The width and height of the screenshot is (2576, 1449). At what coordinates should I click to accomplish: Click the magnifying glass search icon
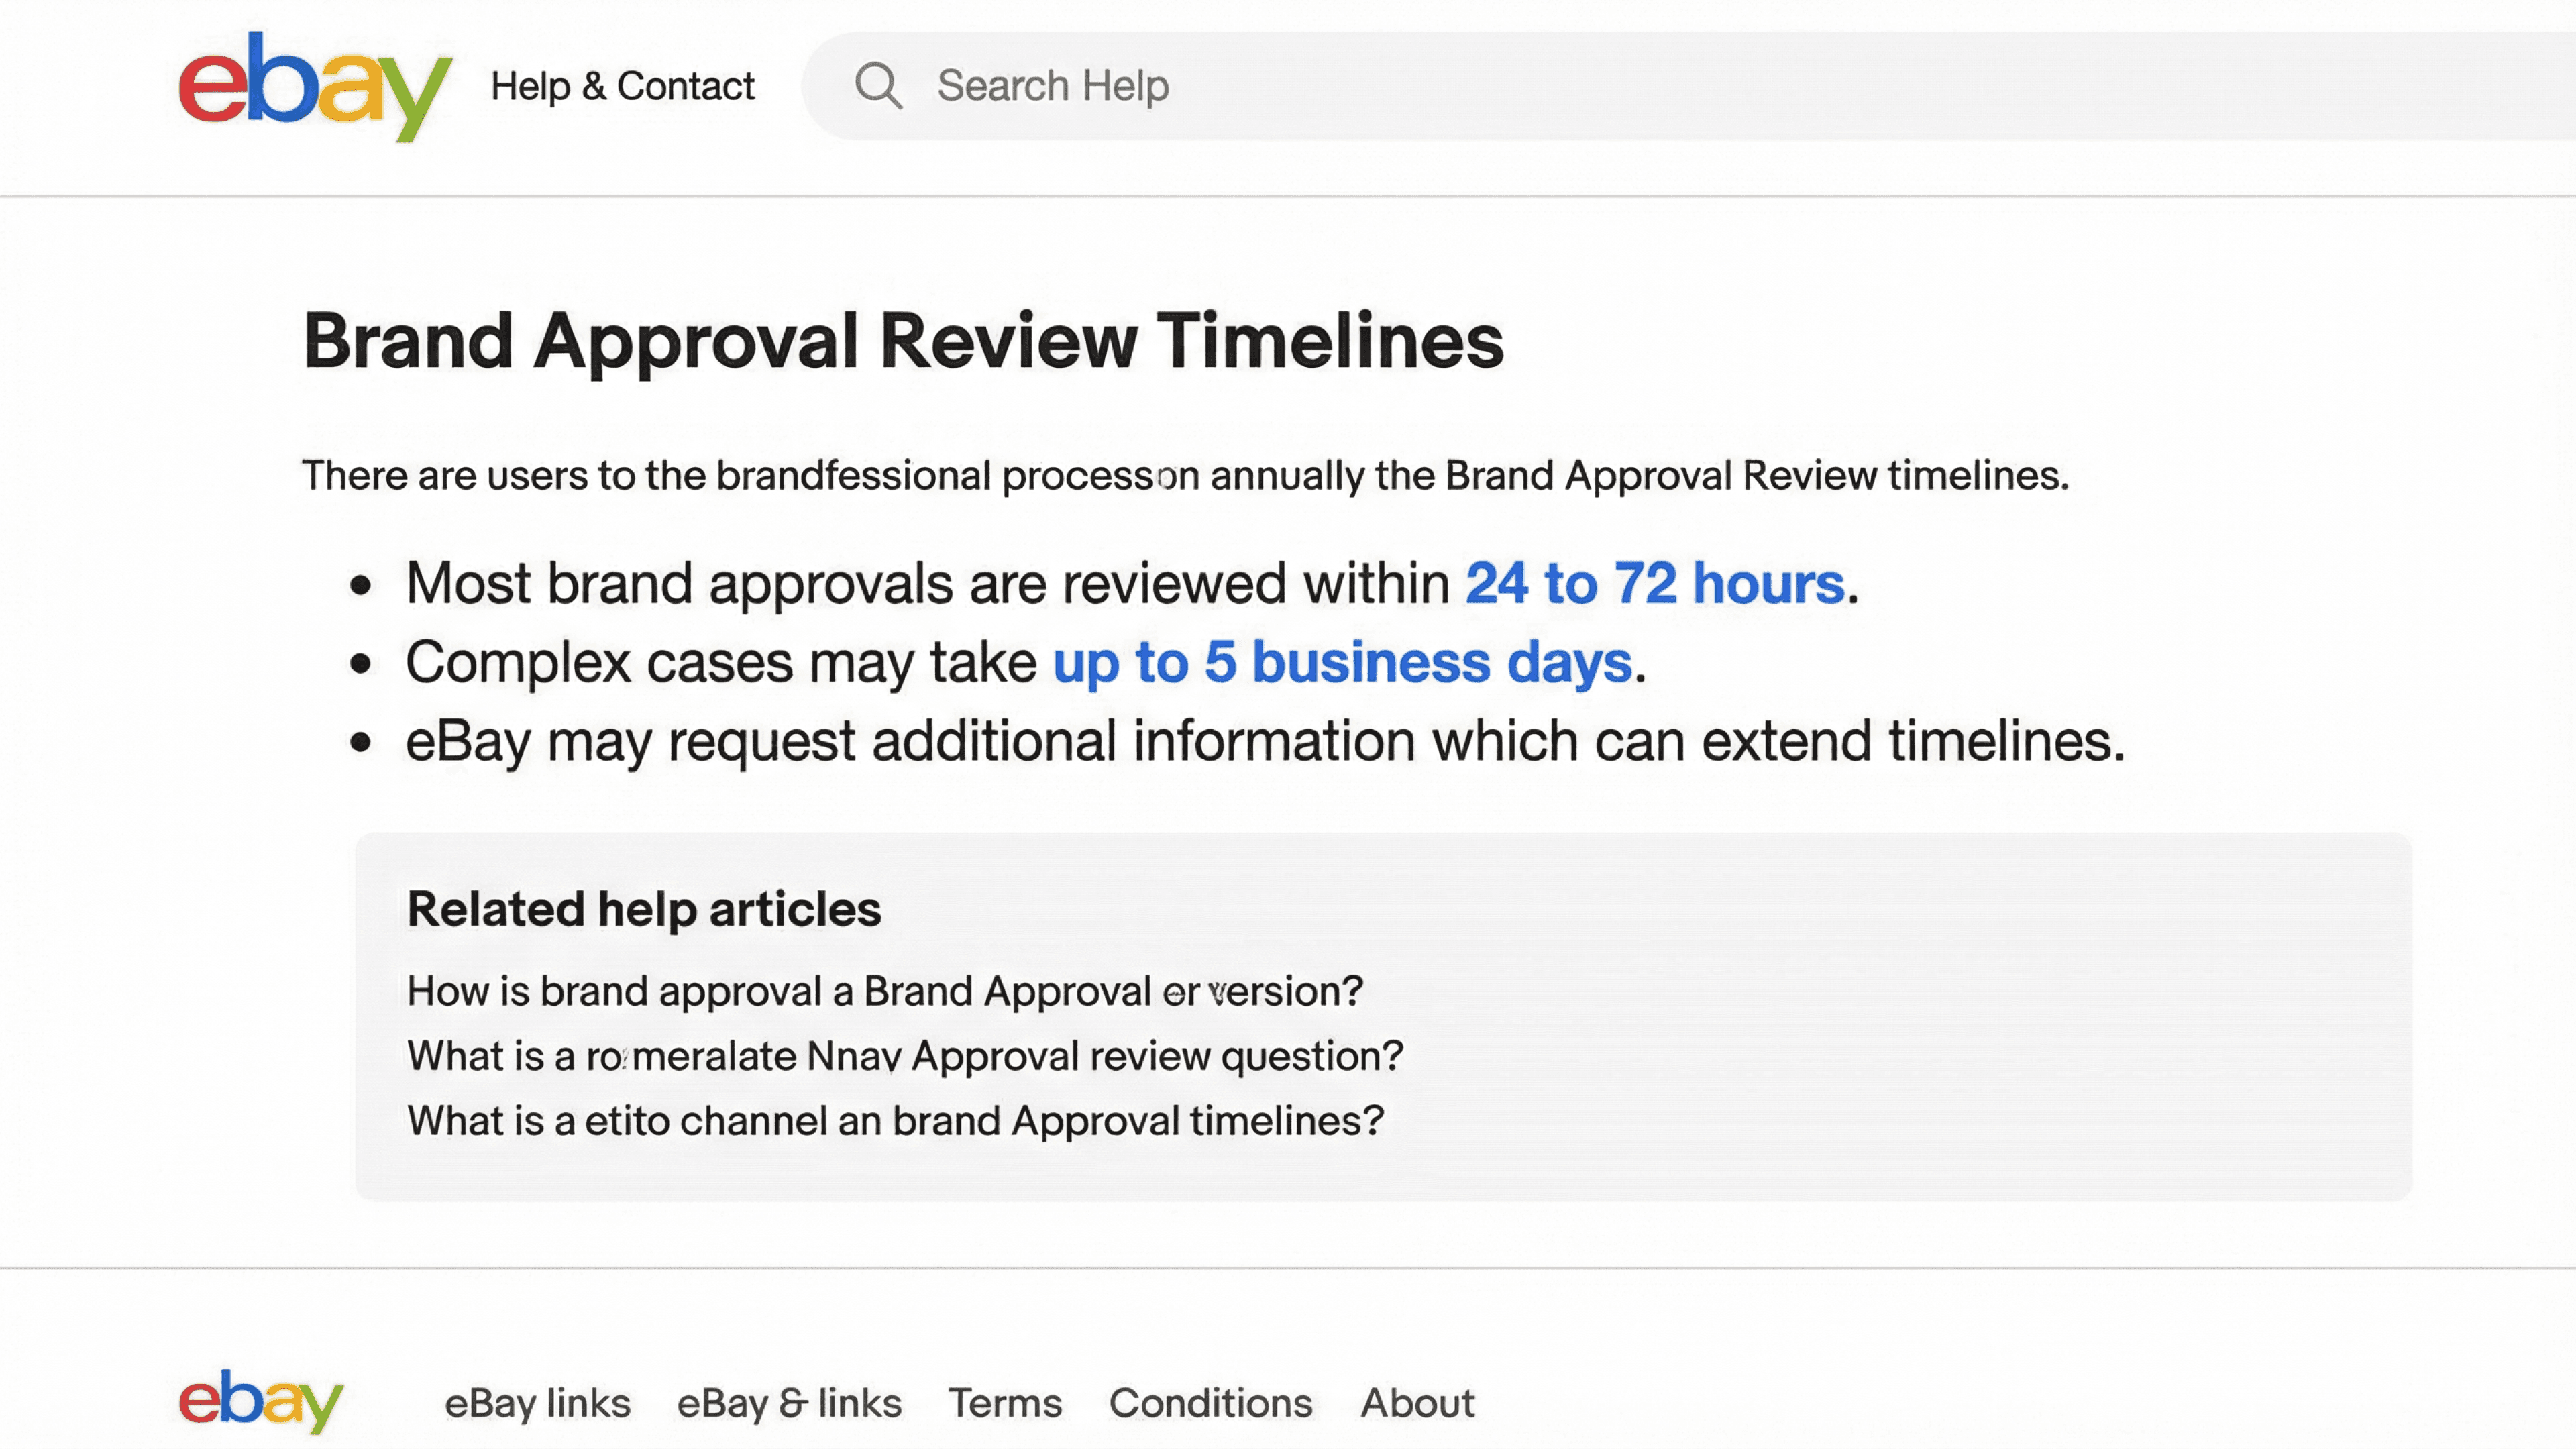click(878, 86)
